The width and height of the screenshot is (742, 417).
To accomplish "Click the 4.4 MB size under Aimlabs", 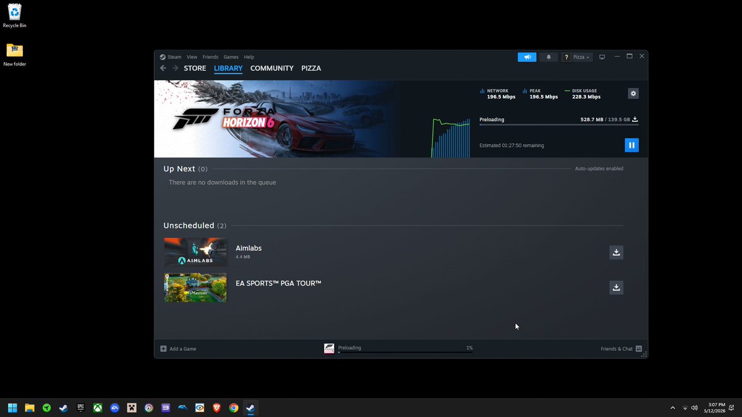I will pyautogui.click(x=243, y=256).
